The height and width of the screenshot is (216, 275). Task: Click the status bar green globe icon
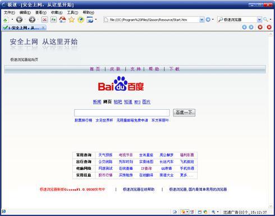(x=205, y=212)
